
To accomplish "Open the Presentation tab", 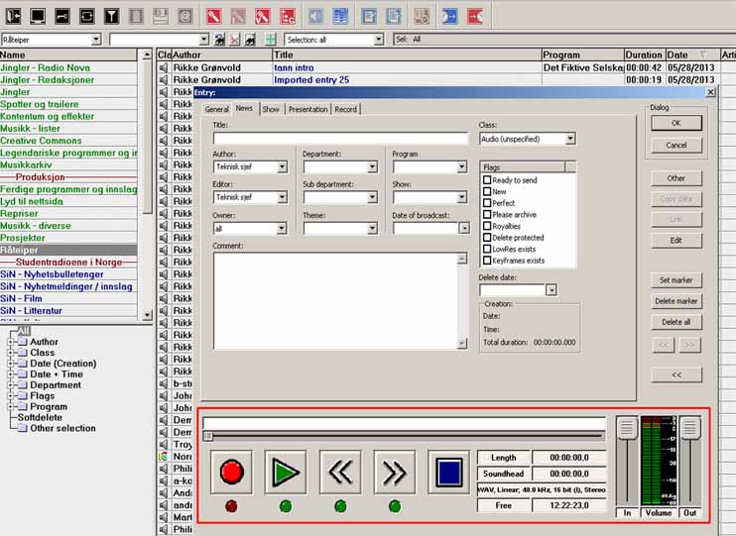I will pos(307,109).
